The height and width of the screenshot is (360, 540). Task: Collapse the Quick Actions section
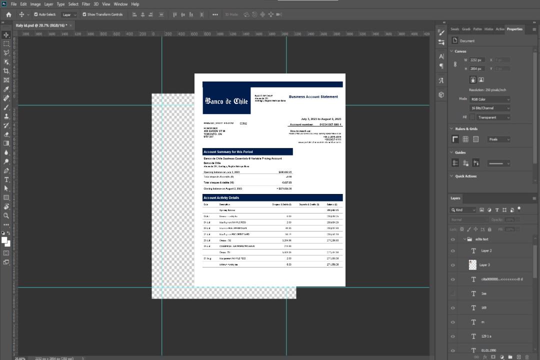coord(452,176)
